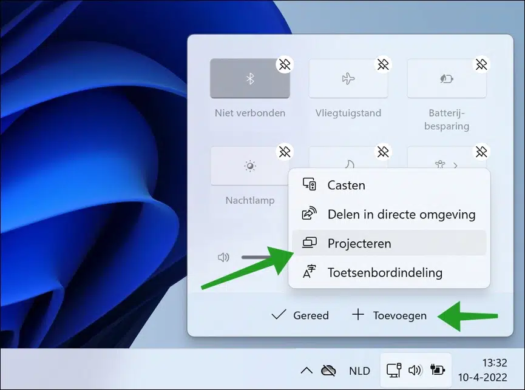Toggle the Batterijbesparing tile
525x390 pixels.
pyautogui.click(x=447, y=79)
